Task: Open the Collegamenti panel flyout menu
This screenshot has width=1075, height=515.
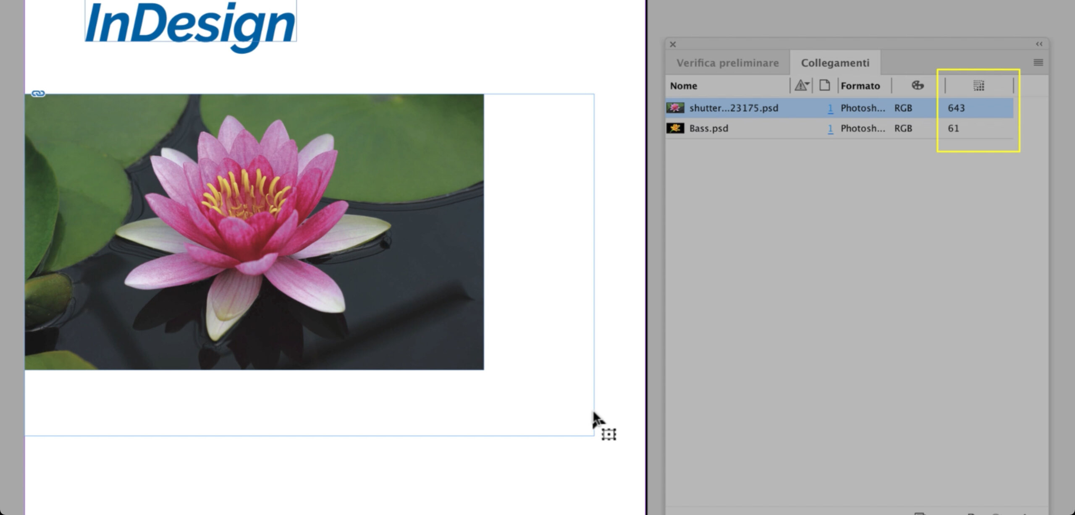Action: (1038, 63)
